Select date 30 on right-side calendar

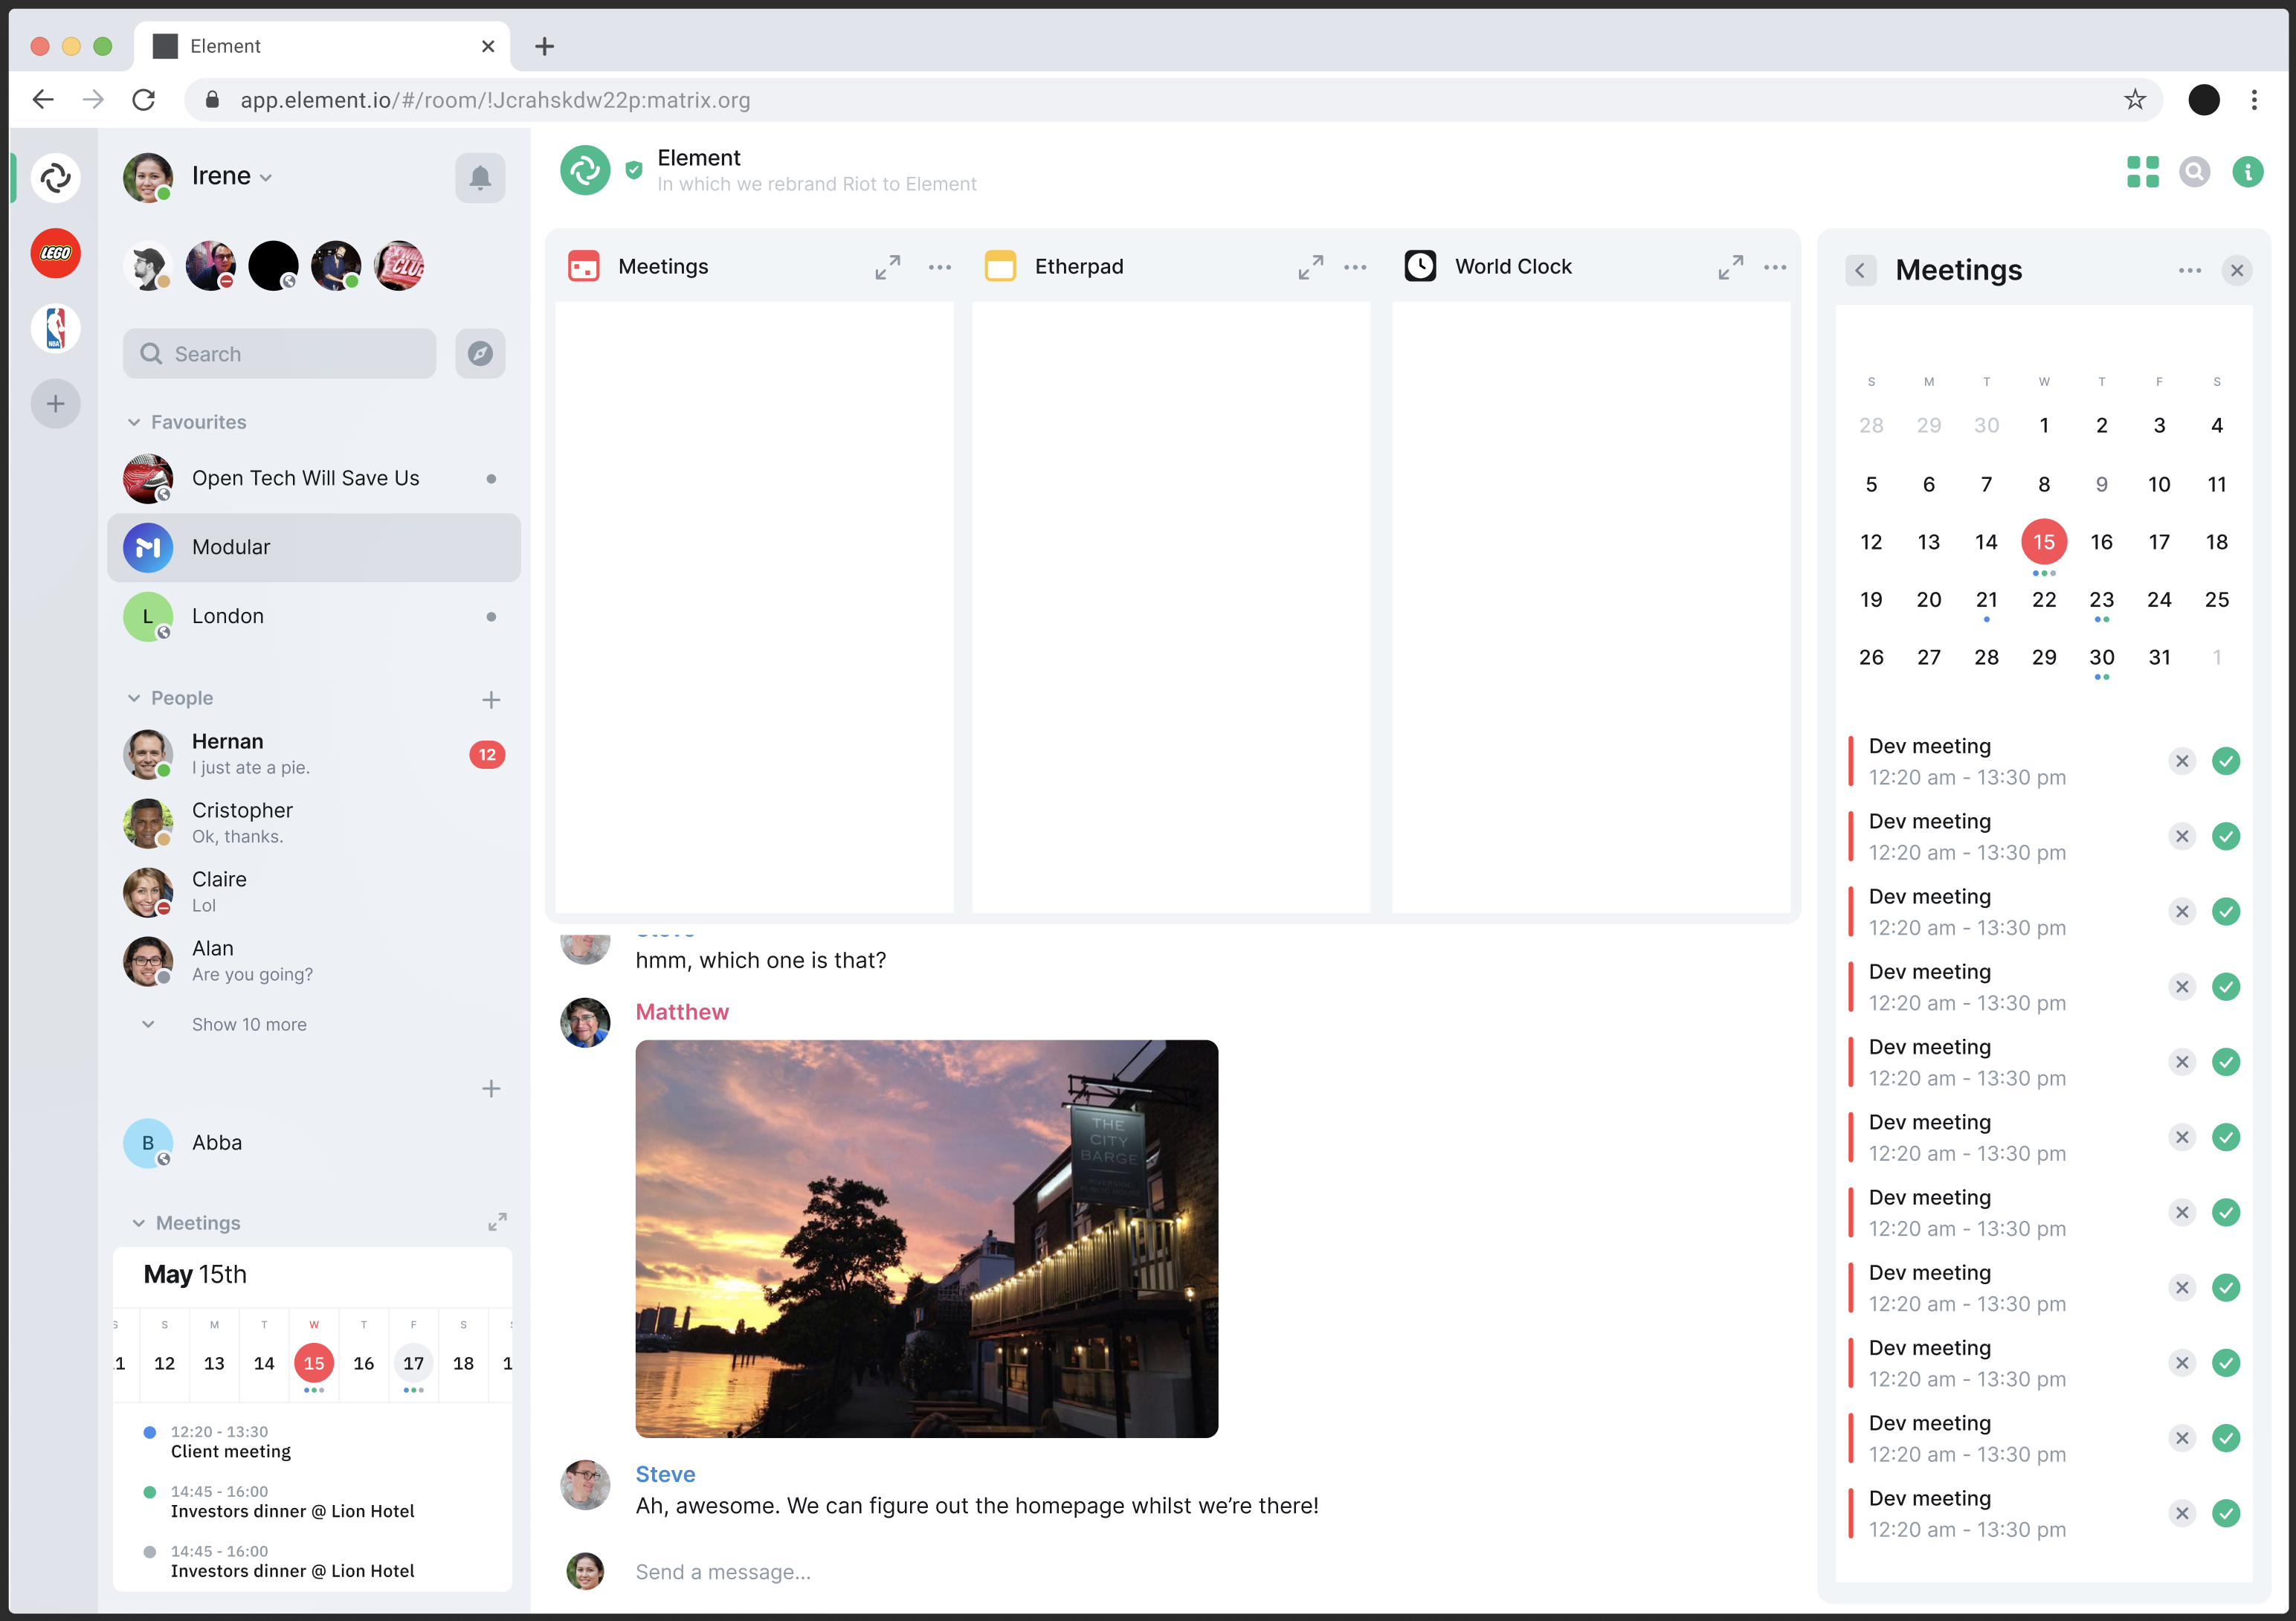pyautogui.click(x=2101, y=656)
